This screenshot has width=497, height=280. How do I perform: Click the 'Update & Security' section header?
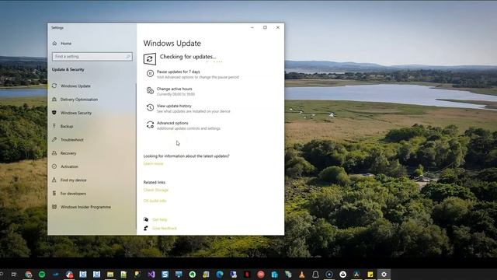pyautogui.click(x=68, y=69)
